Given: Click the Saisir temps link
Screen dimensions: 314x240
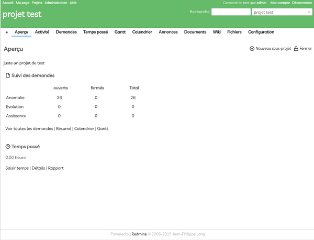Looking at the screenshot, I should (x=17, y=168).
